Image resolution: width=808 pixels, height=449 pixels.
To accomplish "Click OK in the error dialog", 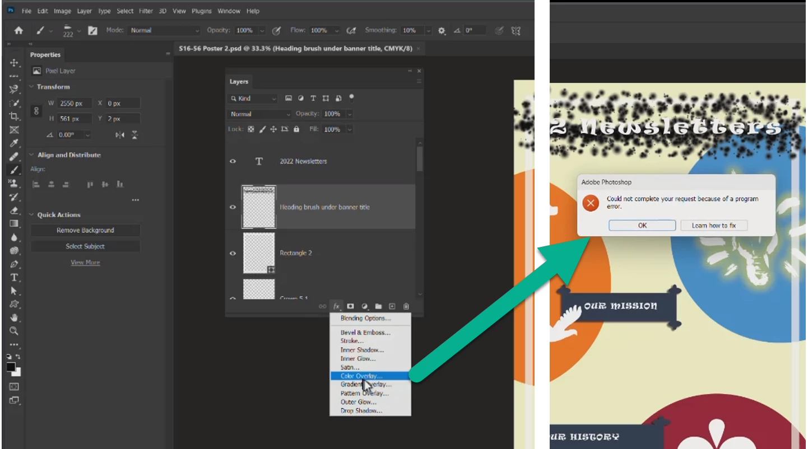I will tap(642, 226).
